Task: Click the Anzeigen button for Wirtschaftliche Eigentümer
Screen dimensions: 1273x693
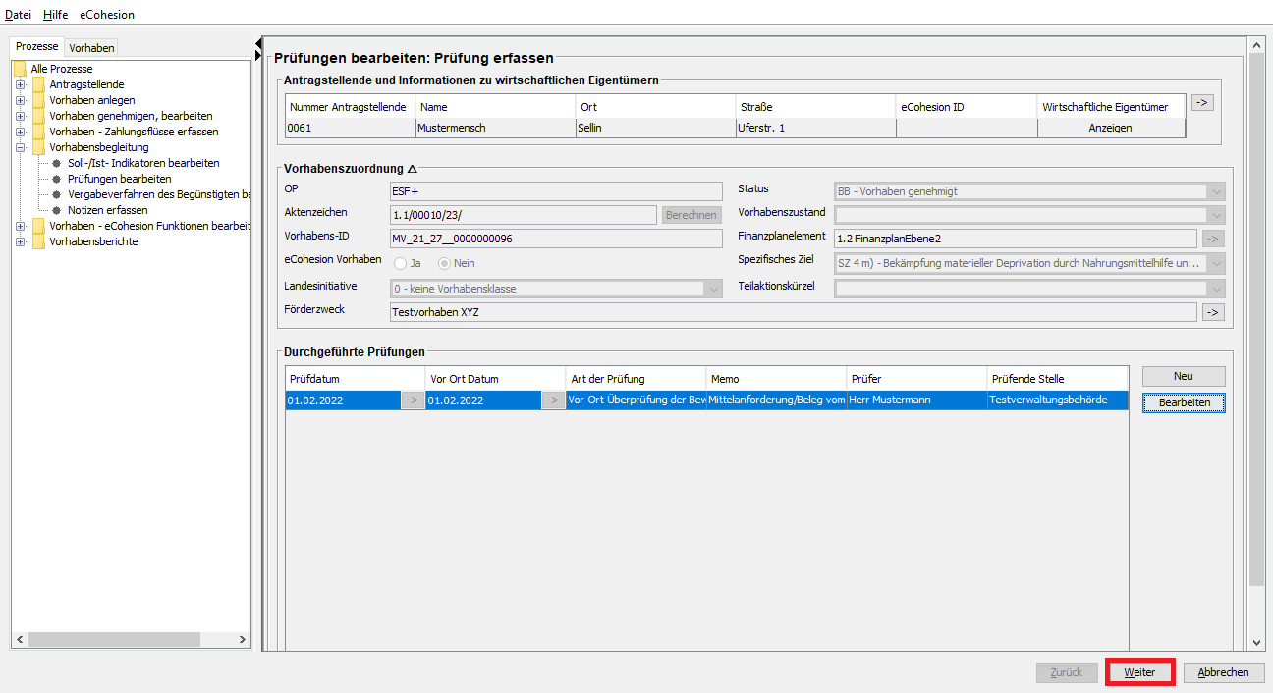Action: click(1111, 128)
